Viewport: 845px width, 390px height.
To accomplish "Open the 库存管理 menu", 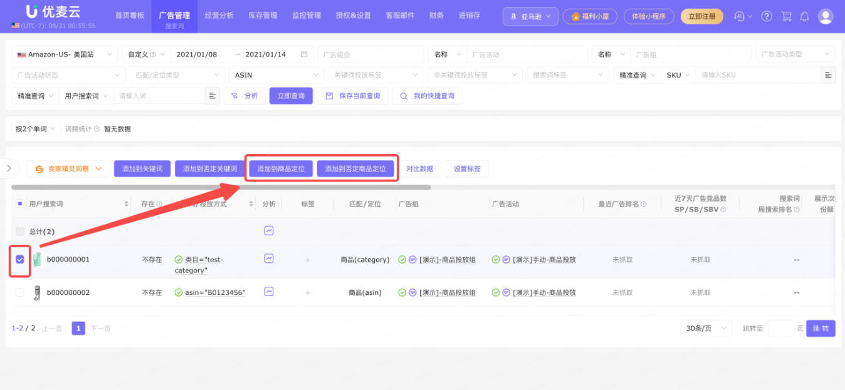I will pos(263,15).
